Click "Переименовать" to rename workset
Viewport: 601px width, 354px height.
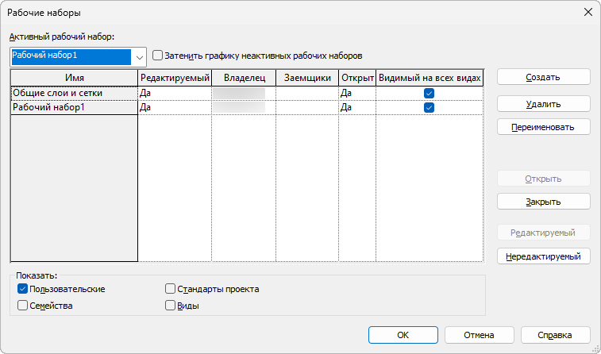click(543, 127)
